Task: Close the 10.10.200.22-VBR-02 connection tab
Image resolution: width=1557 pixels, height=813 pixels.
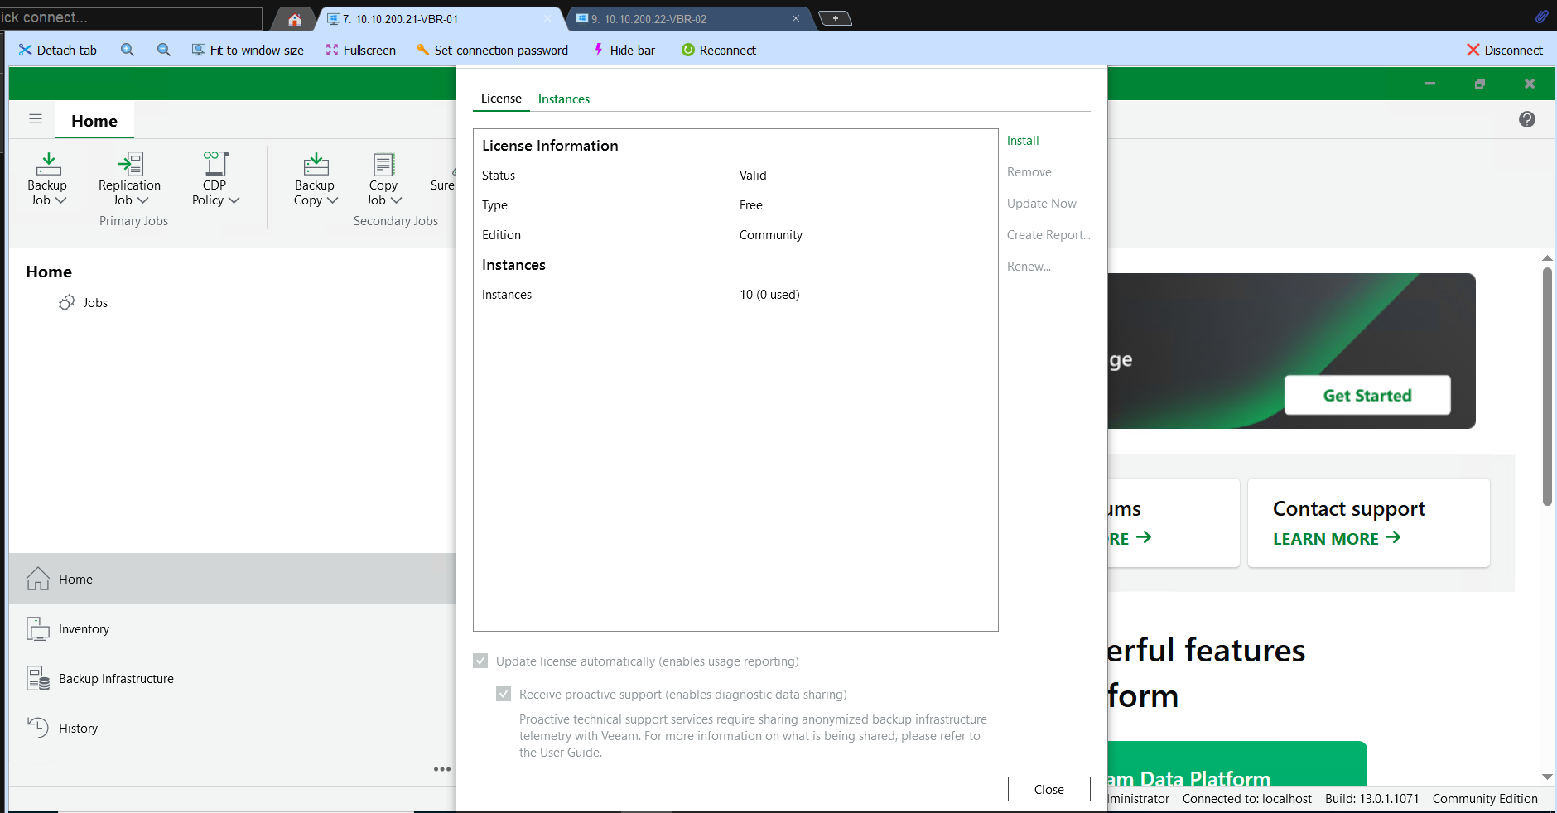Action: pyautogui.click(x=796, y=18)
